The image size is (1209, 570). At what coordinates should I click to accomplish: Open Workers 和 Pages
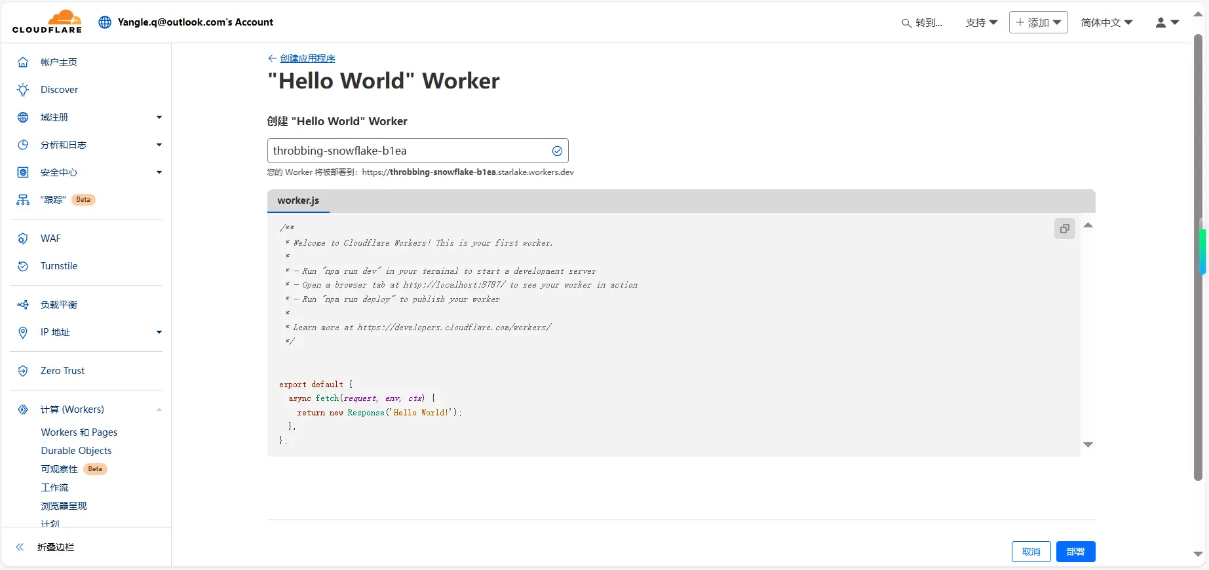pos(79,432)
